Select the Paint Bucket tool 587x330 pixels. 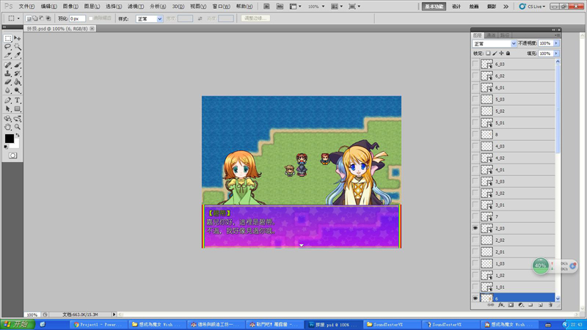17,82
